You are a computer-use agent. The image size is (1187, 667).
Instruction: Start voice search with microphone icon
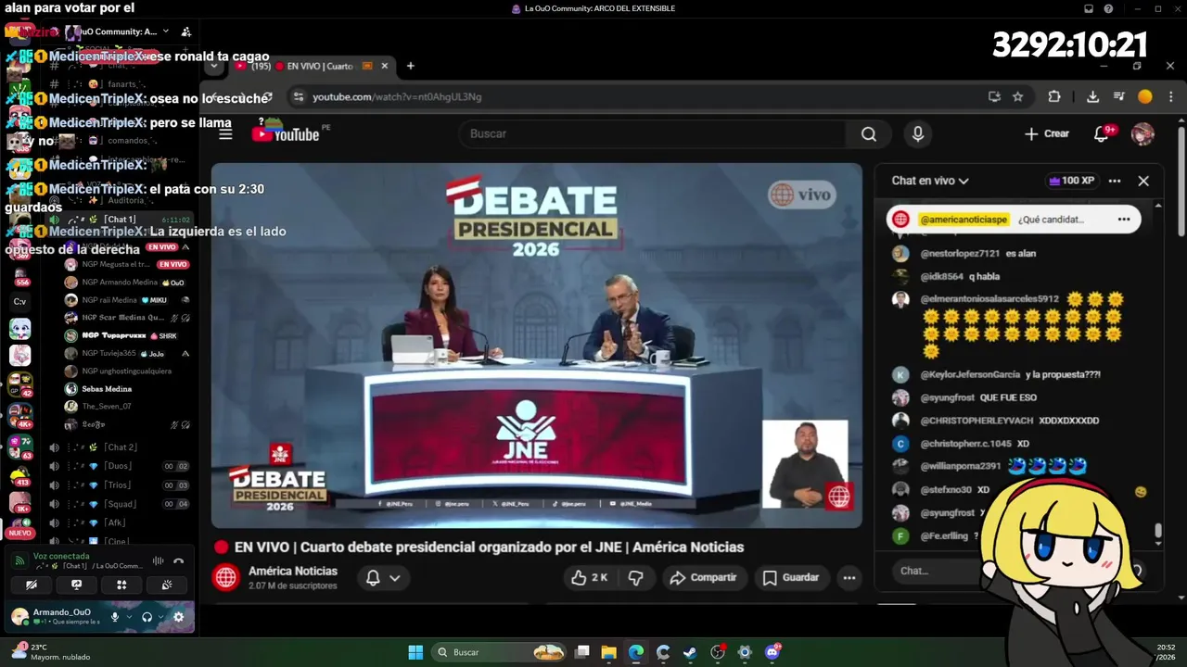click(917, 134)
